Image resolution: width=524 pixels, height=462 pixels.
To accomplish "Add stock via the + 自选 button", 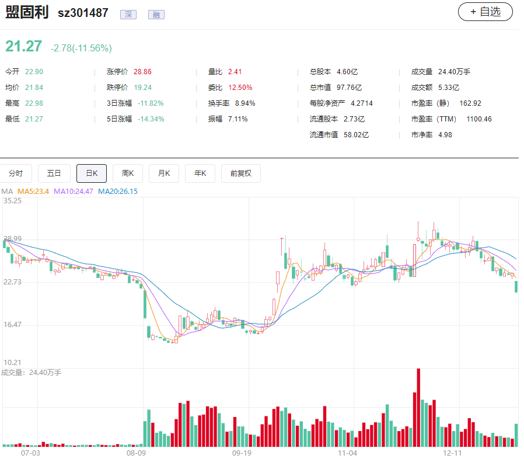I will tap(485, 12).
